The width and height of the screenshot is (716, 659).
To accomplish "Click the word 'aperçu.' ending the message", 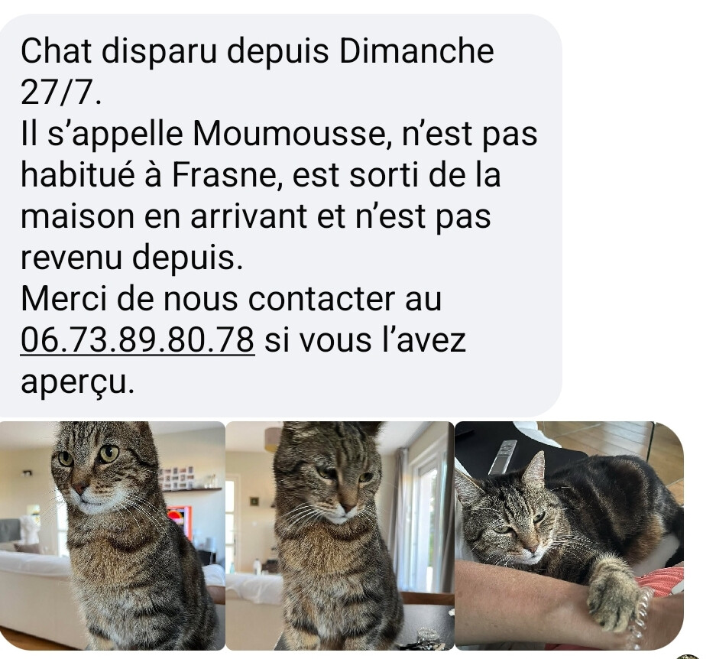I will (78, 382).
